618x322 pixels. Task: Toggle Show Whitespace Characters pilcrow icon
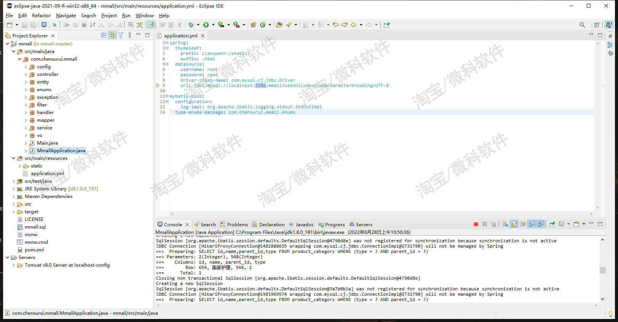(179, 25)
